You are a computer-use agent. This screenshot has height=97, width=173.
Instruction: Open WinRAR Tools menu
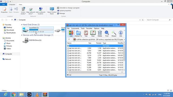point(82,28)
